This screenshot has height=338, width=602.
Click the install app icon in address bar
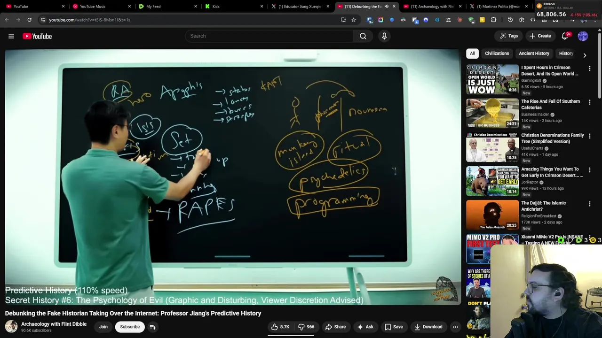(x=343, y=20)
